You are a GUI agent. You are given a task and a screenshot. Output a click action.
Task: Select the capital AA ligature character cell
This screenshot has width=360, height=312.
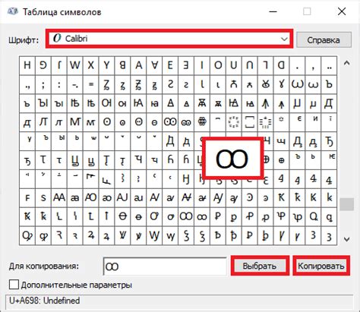(x=59, y=197)
